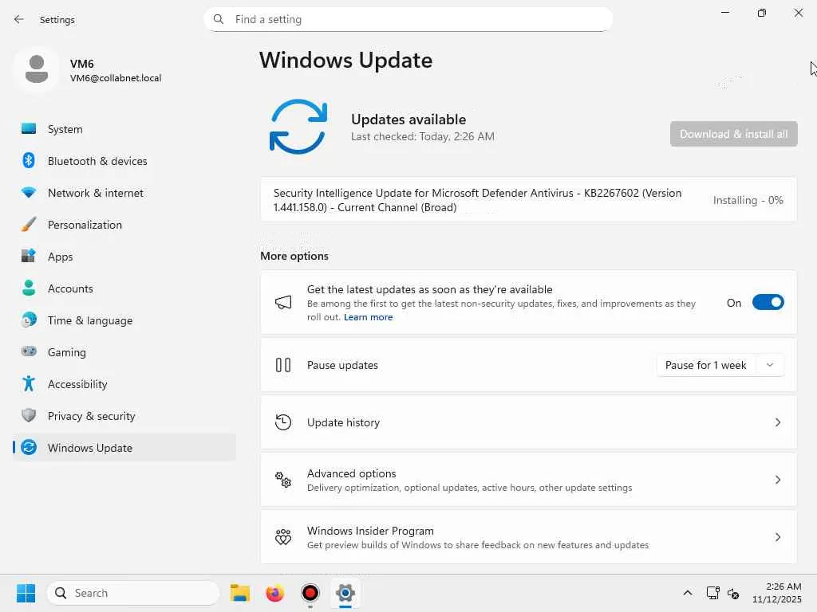Click the megaphone icon for latest updates
The height and width of the screenshot is (612, 817).
[x=283, y=302]
